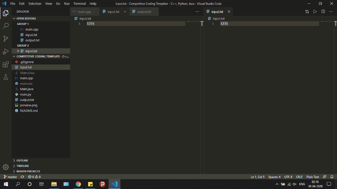This screenshot has height=189, width=337.
Task: Open README.md in the explorer
Action: pyautogui.click(x=29, y=111)
